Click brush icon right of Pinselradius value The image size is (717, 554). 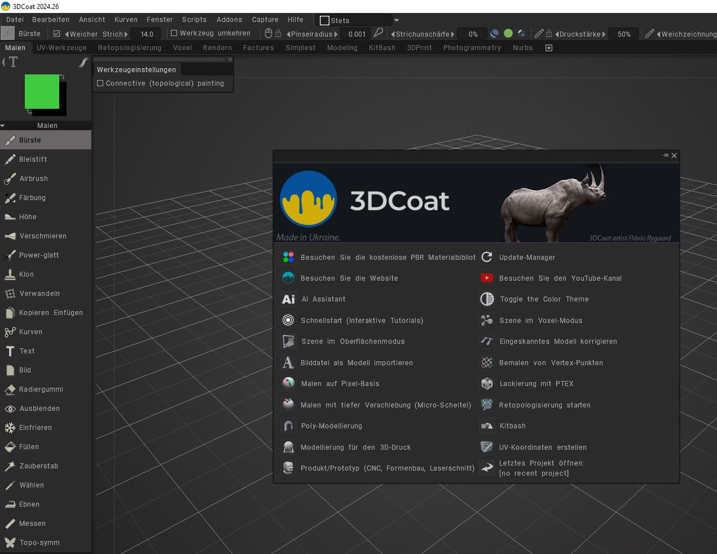click(x=379, y=34)
